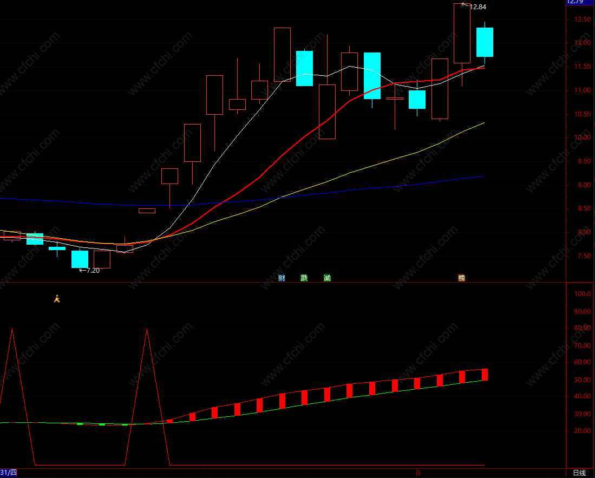Screen dimensions: 595x478
Task: Click the 31/四 date label
Action: (9, 473)
